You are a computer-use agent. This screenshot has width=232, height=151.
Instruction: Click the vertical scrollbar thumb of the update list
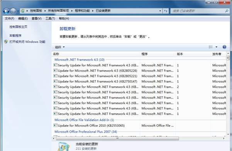(228, 57)
